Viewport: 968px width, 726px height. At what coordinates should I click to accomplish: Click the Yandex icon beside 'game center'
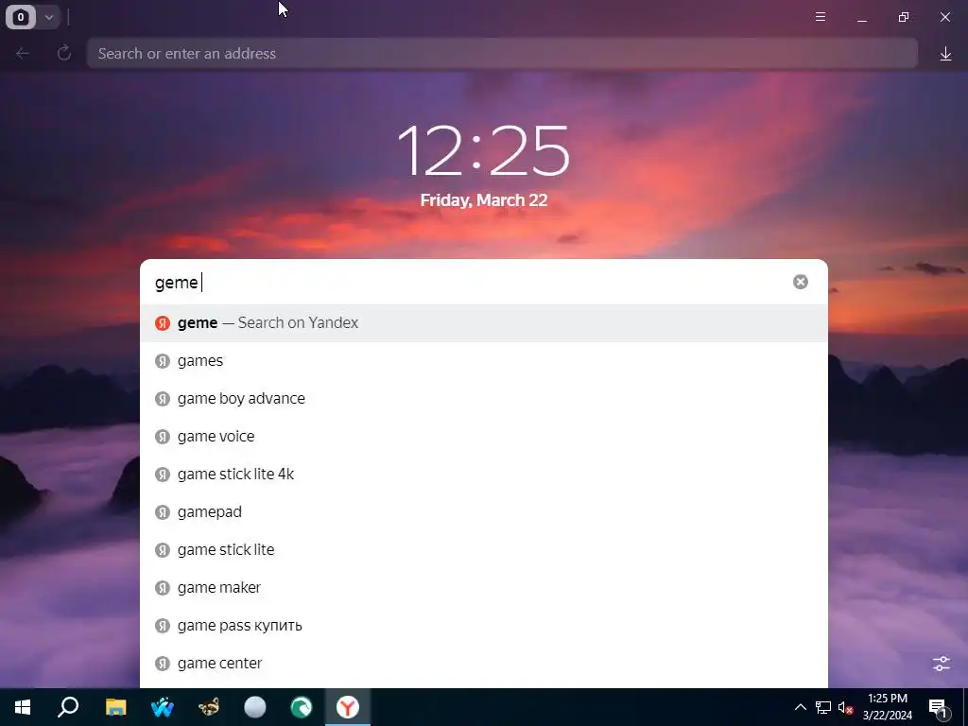click(x=163, y=663)
